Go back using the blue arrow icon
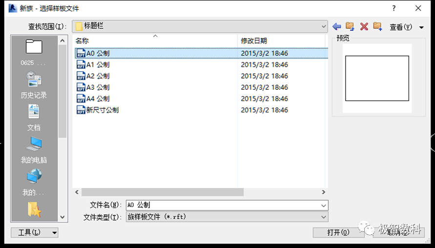The width and height of the screenshot is (435, 248). (x=336, y=27)
